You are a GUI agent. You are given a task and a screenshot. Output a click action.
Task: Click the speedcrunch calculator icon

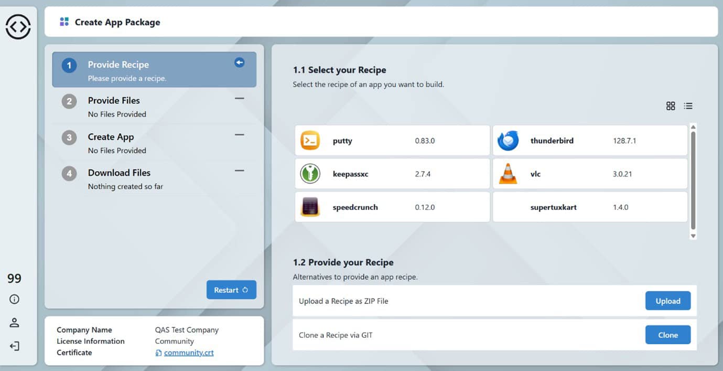pos(310,207)
